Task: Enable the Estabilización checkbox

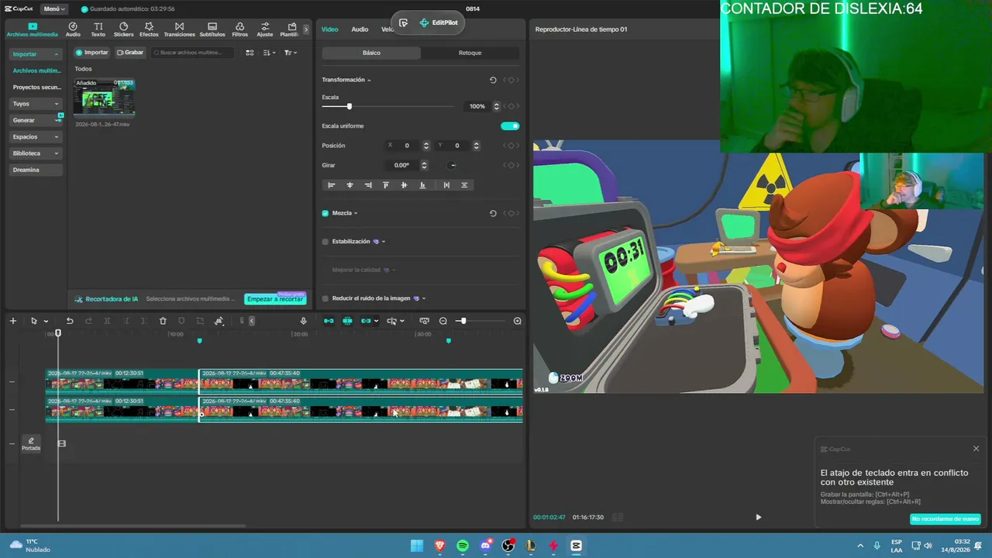Action: point(325,242)
